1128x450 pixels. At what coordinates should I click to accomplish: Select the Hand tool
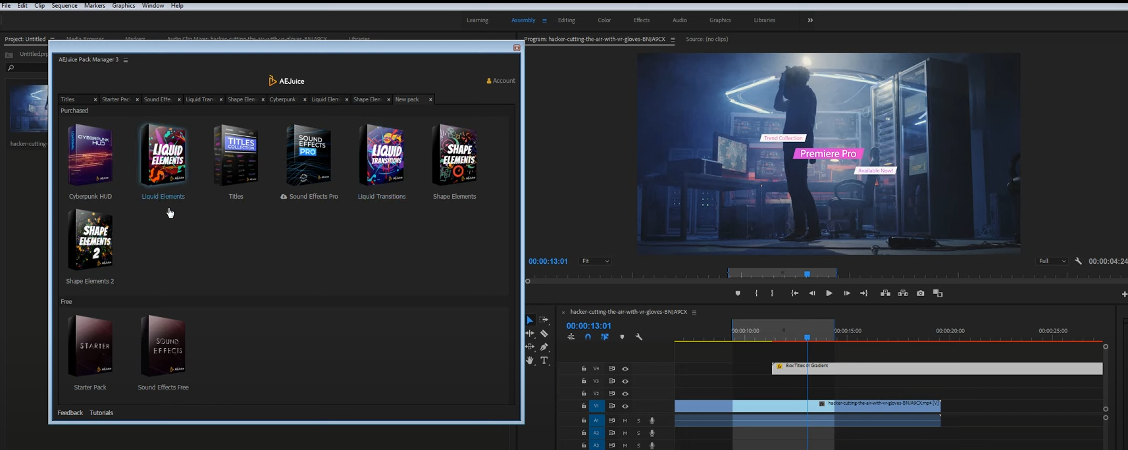click(530, 361)
